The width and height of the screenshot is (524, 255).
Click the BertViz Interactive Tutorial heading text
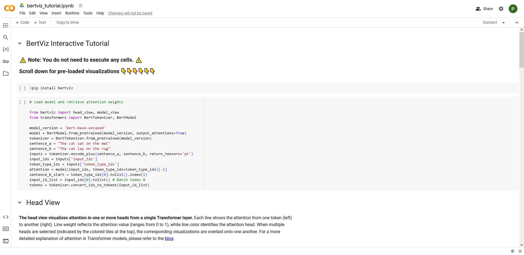click(68, 43)
